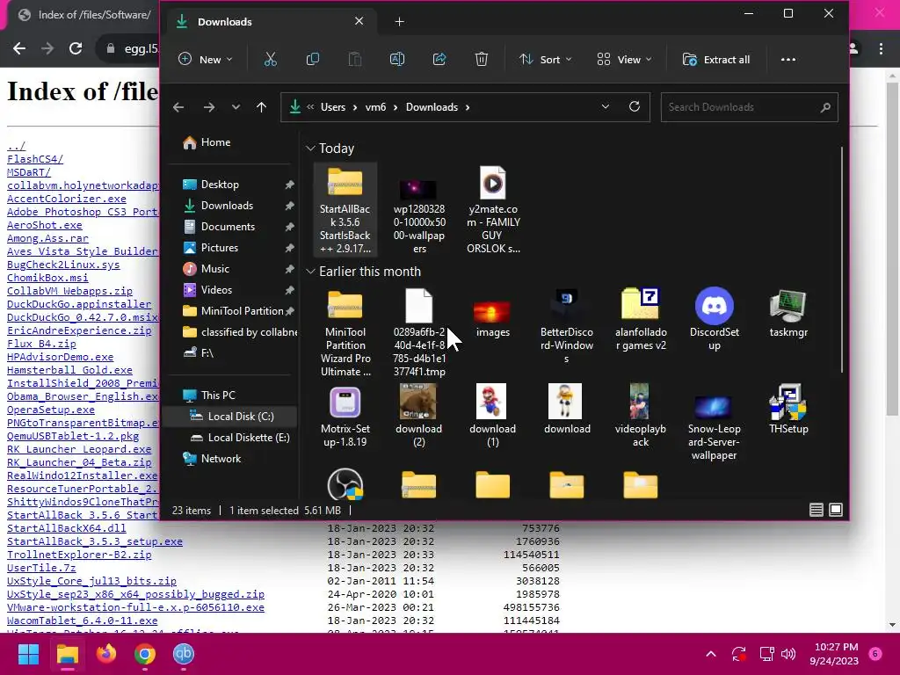Go forward in Explorer navigation
The width and height of the screenshot is (900, 675).
pyautogui.click(x=209, y=106)
